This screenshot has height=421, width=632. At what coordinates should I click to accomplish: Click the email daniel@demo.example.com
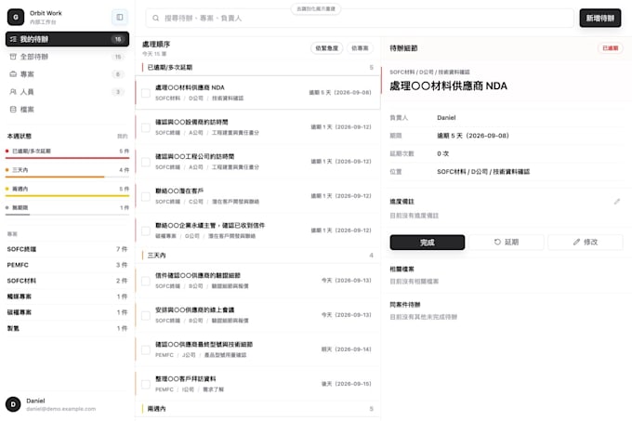60,409
